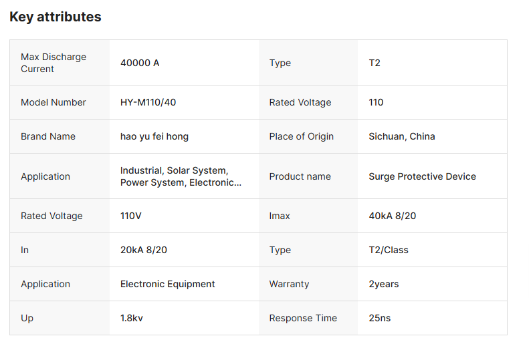Select the T2 type value
The image size is (529, 342).
375,63
